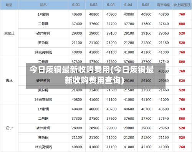Click 二号铜 product name under 黑龙江
The width and height of the screenshot is (192, 152).
click(43, 24)
